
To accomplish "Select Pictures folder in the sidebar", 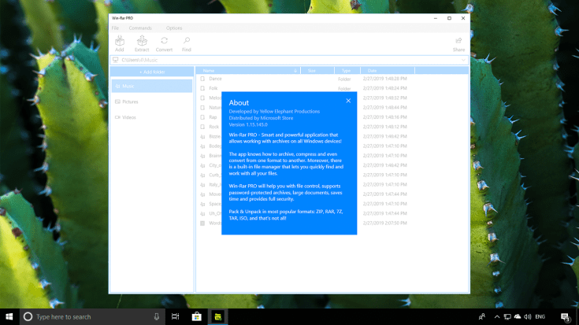I will point(151,102).
